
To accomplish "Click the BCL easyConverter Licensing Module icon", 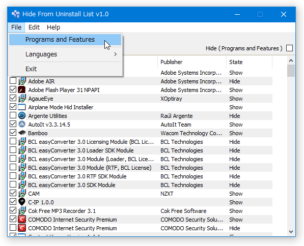I will click(x=22, y=142).
